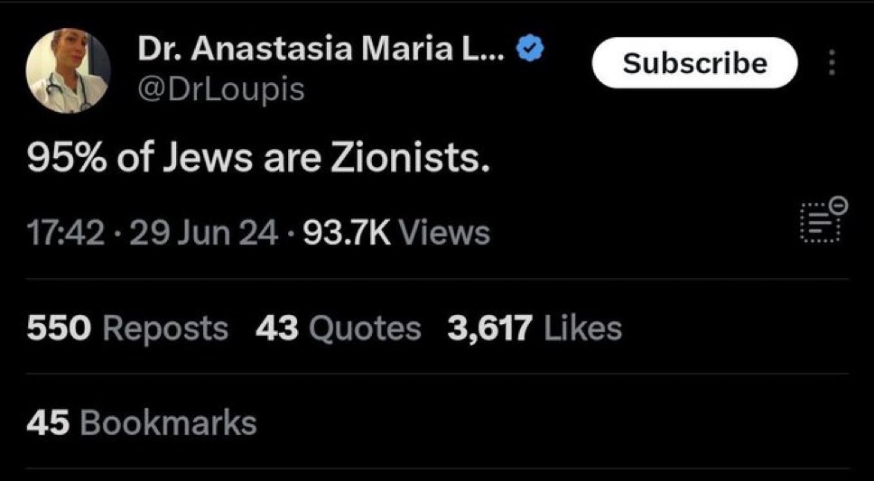Open the Quotes list label
Screen dimensions: 874x481
[x=365, y=328]
